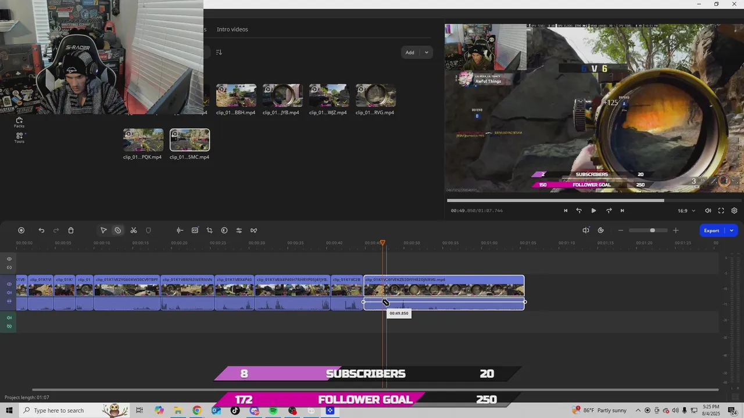The width and height of the screenshot is (744, 418).
Task: Click the record button on timeline toolbar
Action: [x=22, y=230]
